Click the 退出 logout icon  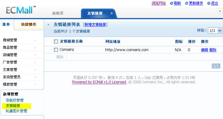(209, 3)
